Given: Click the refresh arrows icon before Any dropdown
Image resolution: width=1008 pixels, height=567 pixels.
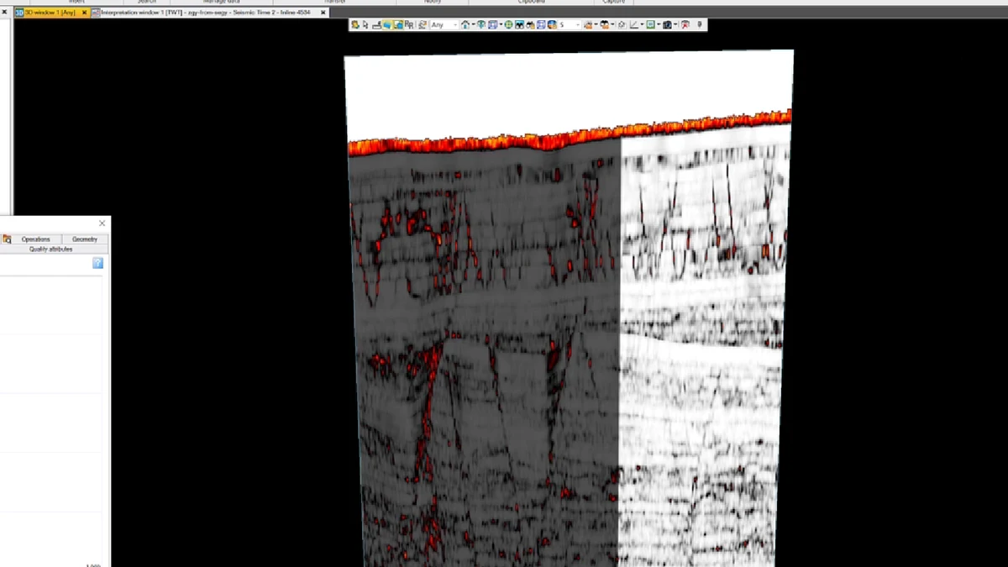Looking at the screenshot, I should coord(423,25).
